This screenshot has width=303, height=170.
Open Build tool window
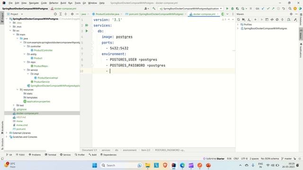tap(93, 154)
